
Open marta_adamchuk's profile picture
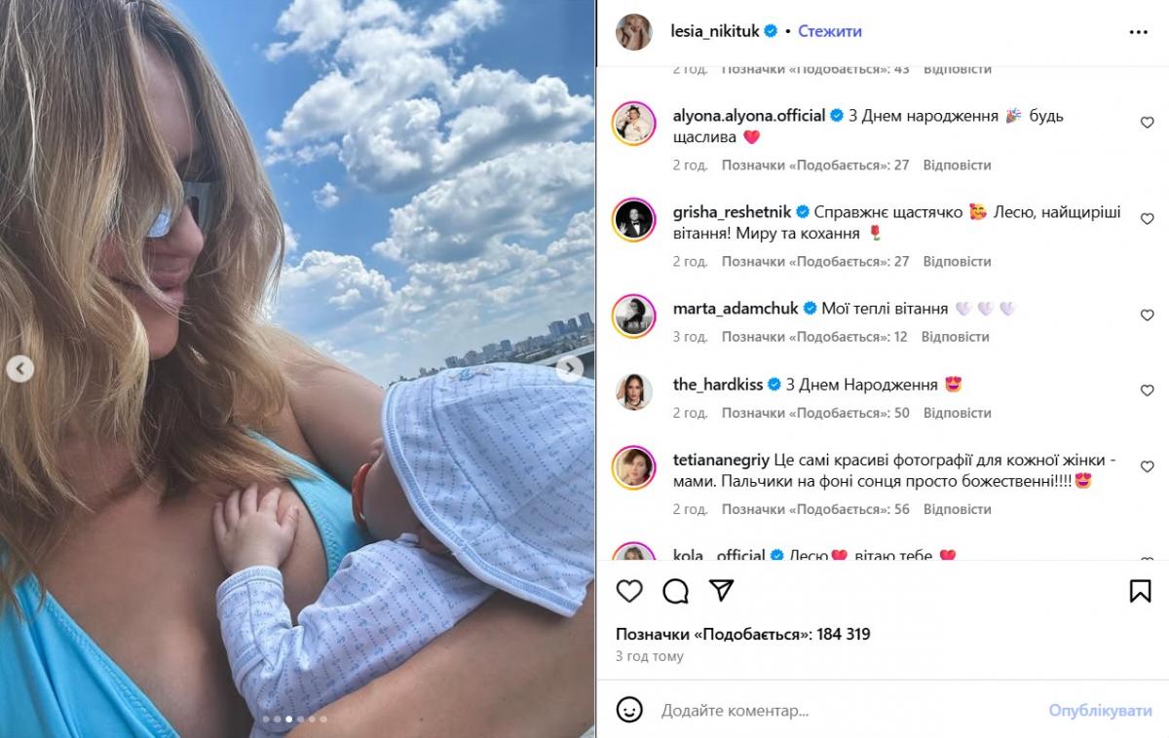pyautogui.click(x=633, y=316)
